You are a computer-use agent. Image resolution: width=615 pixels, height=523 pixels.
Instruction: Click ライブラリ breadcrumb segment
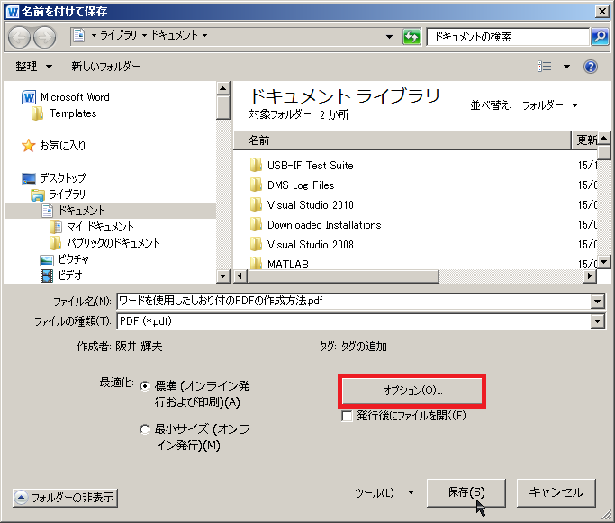pyautogui.click(x=119, y=35)
